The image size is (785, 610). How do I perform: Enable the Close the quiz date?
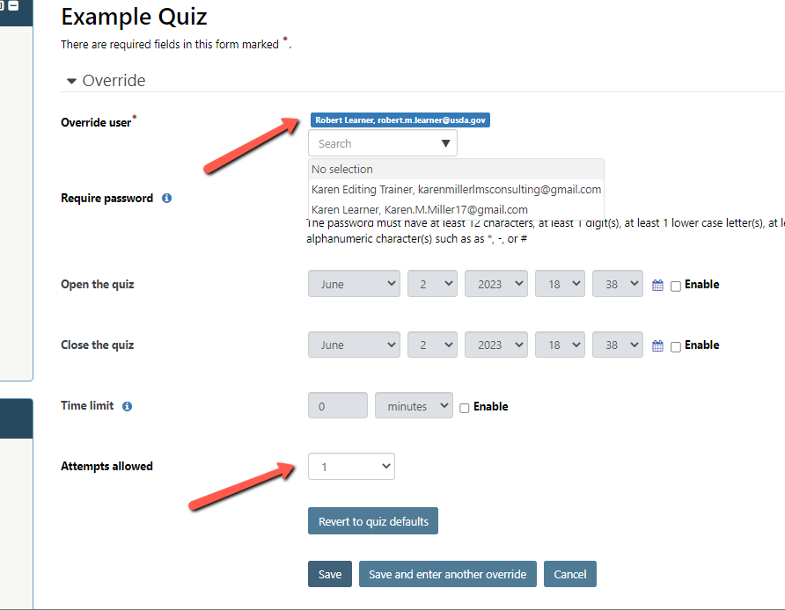click(x=675, y=346)
